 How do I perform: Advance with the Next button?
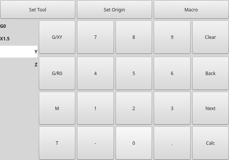210,108
